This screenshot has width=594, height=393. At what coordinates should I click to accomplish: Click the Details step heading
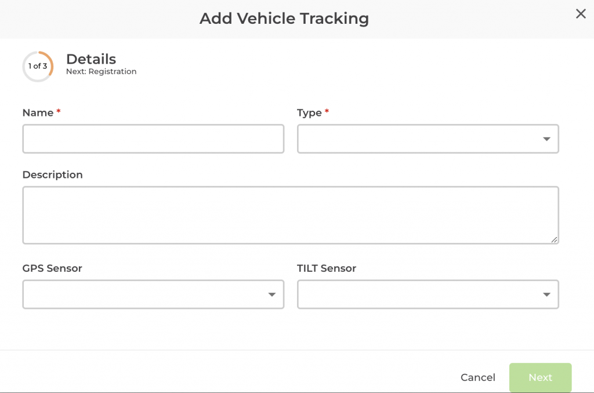click(x=91, y=59)
